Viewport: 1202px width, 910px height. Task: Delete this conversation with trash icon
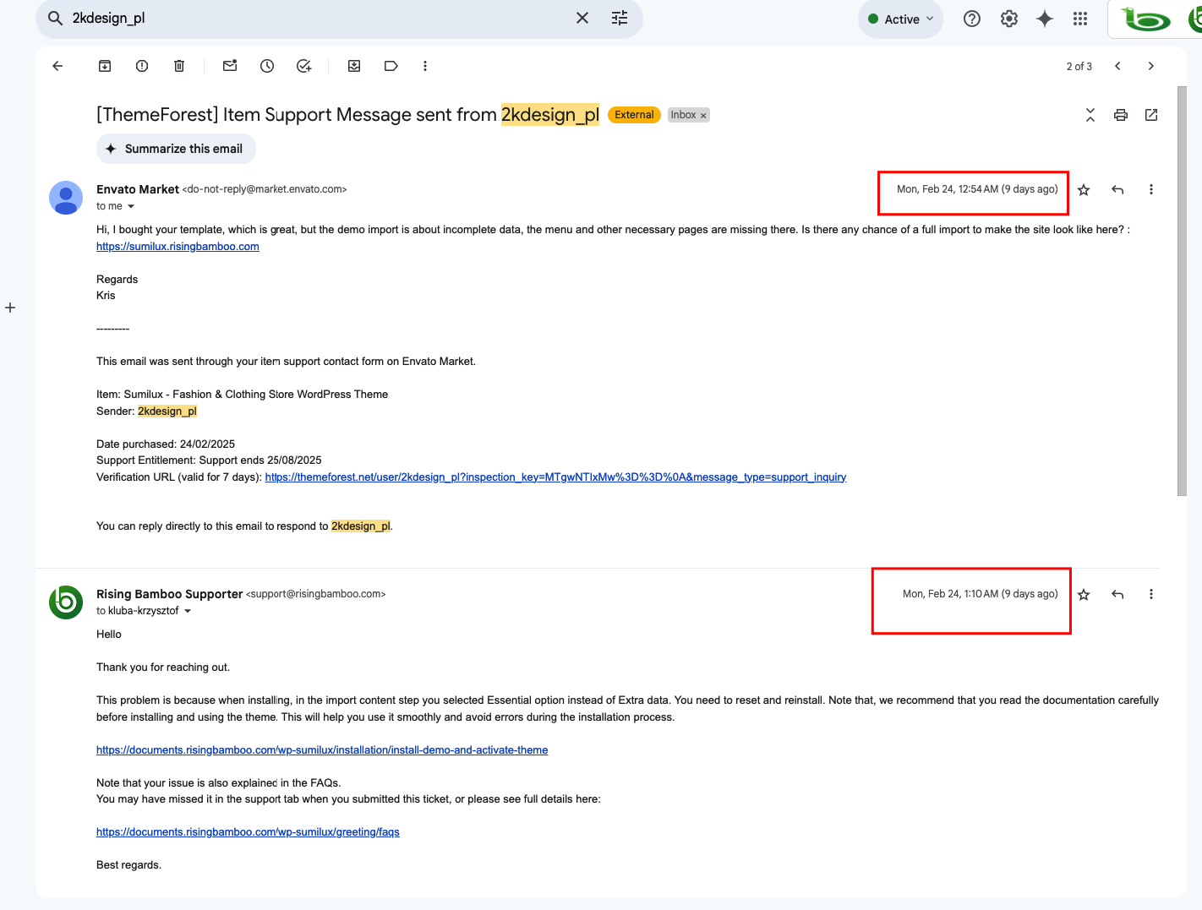(179, 66)
